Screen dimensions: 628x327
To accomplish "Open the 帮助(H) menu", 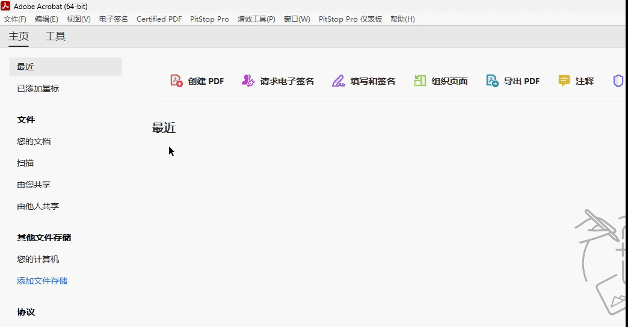I will [402, 19].
